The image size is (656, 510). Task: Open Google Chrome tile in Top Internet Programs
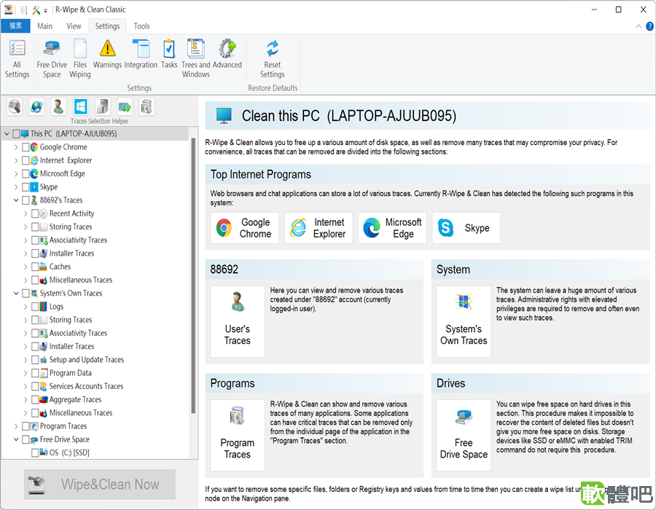click(244, 228)
